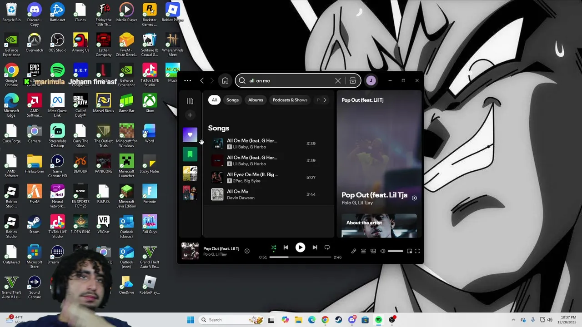Open Steam from the taskbar
582x327 pixels.
338,320
